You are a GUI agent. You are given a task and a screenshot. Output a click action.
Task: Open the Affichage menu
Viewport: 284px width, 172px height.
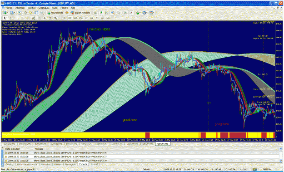[x=20, y=8]
